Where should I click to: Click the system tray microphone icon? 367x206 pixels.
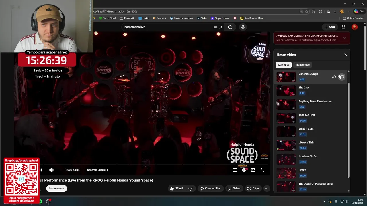336,201
